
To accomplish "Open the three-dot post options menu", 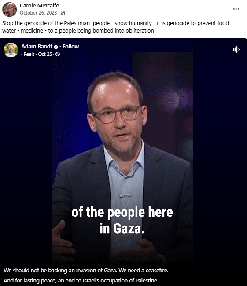I will [236, 9].
